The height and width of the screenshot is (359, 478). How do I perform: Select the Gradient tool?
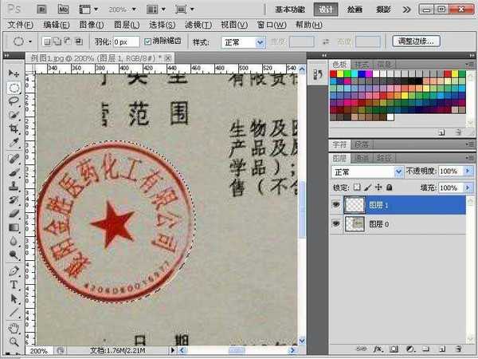click(14, 227)
